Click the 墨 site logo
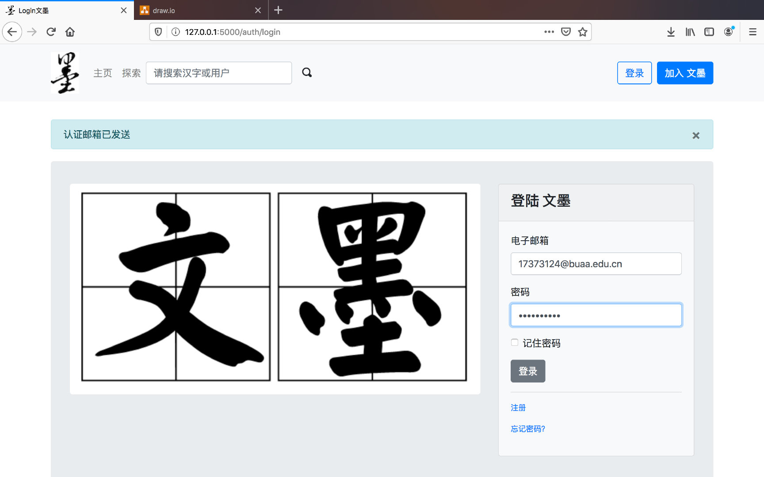This screenshot has height=477, width=764. tap(65, 73)
